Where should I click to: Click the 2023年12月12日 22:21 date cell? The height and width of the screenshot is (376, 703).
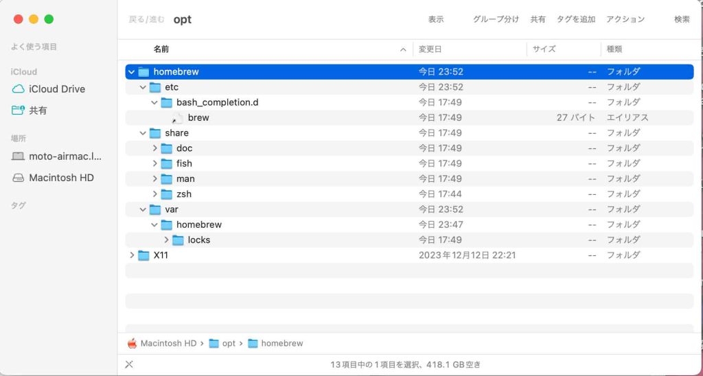pos(467,255)
